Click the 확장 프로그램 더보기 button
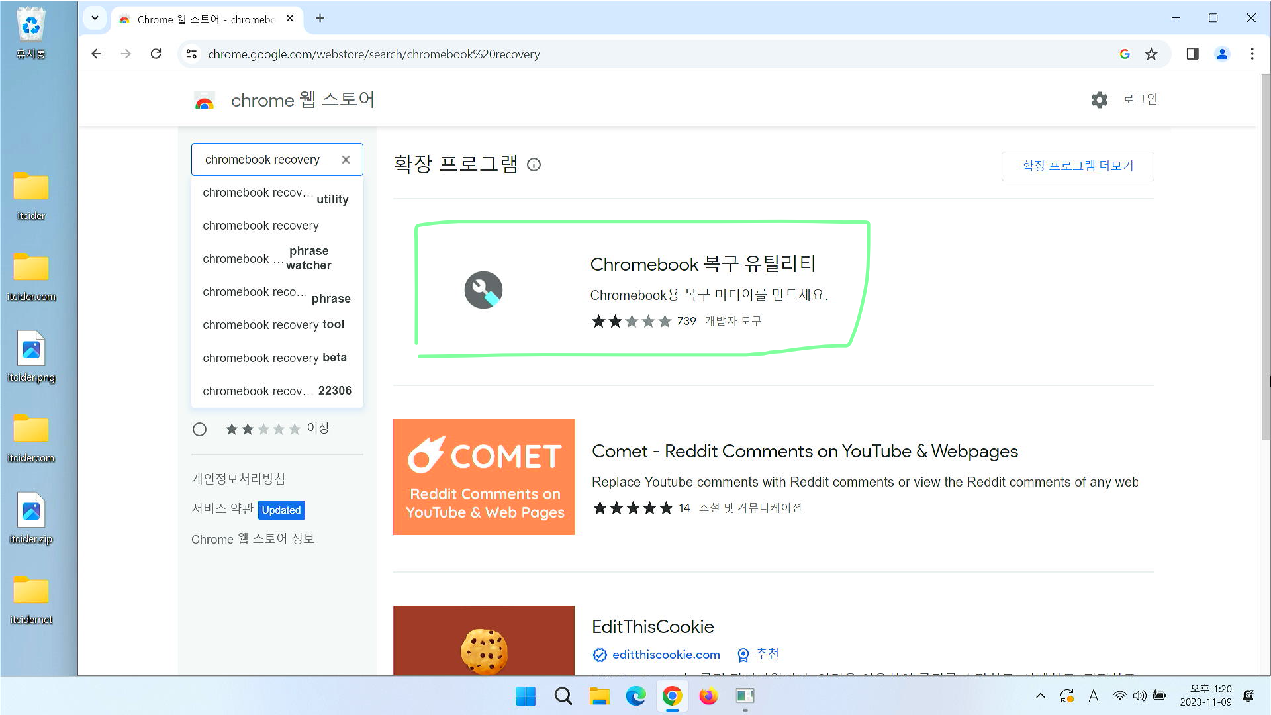Image resolution: width=1271 pixels, height=715 pixels. [1077, 166]
